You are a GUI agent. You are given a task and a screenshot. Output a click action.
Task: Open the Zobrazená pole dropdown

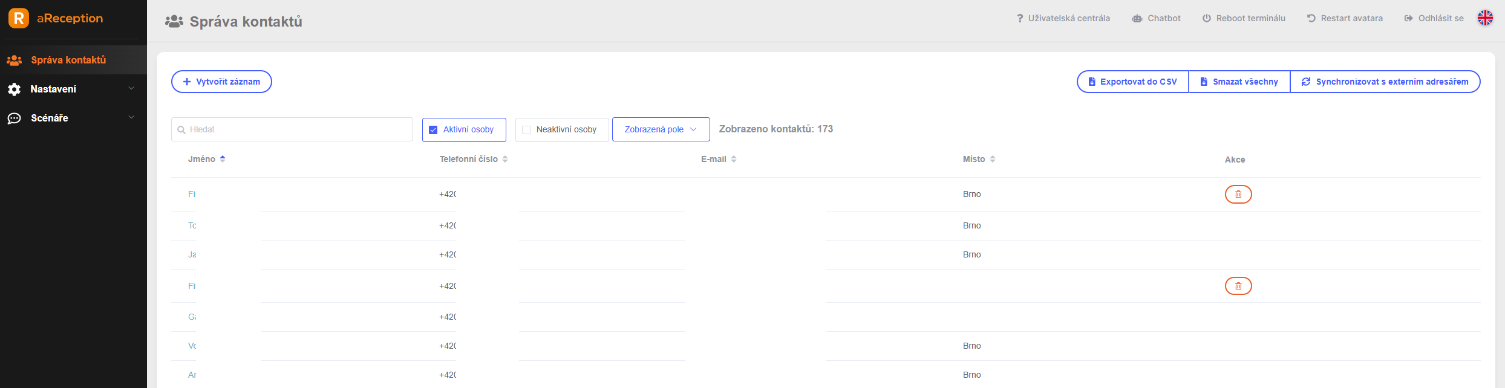click(661, 129)
